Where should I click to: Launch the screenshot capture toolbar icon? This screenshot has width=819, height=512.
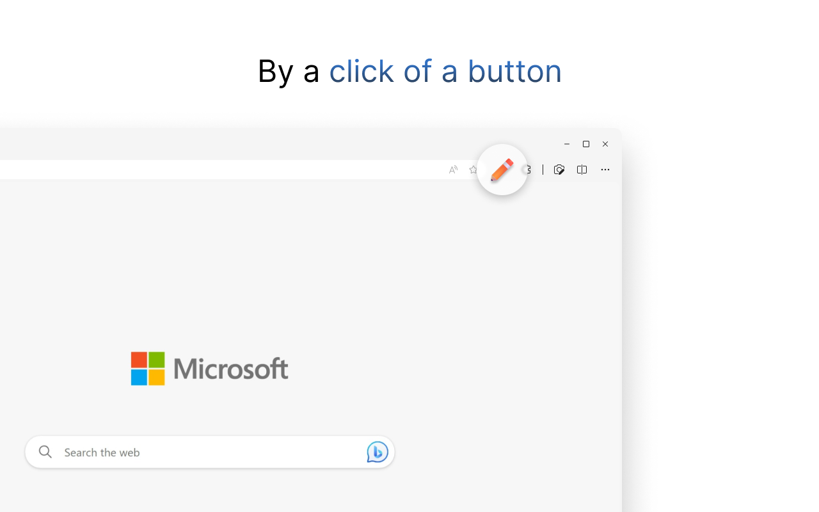coord(559,170)
